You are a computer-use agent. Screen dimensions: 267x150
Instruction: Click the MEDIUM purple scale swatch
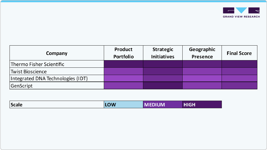tap(163, 105)
